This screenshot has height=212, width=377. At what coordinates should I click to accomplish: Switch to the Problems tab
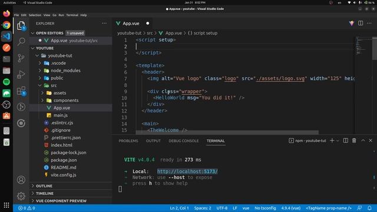[128, 141]
